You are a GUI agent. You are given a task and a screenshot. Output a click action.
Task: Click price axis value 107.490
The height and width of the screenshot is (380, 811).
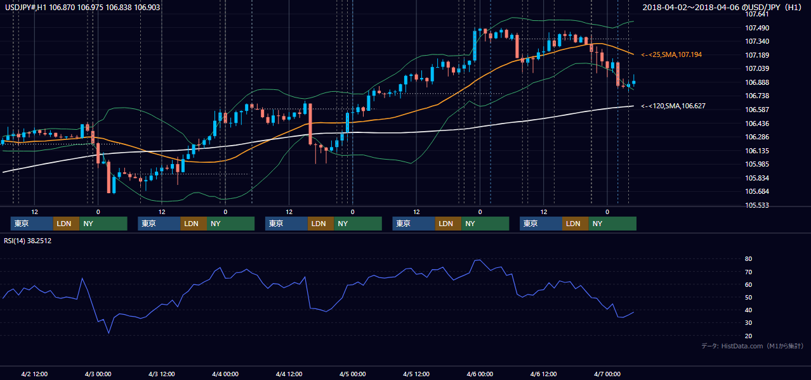coord(758,28)
